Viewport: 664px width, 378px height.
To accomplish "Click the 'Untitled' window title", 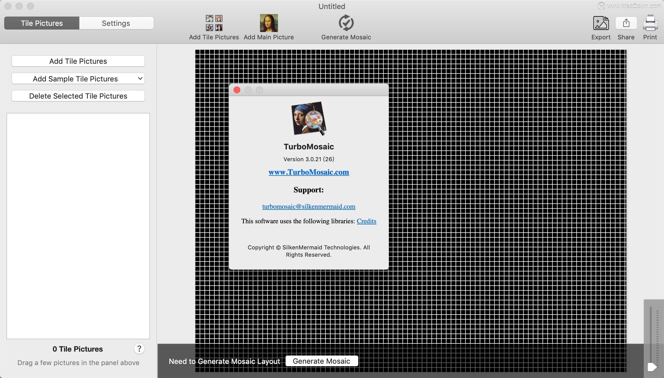I will tap(332, 6).
